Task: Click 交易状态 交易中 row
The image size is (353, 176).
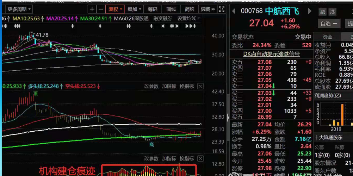Action: (272, 37)
